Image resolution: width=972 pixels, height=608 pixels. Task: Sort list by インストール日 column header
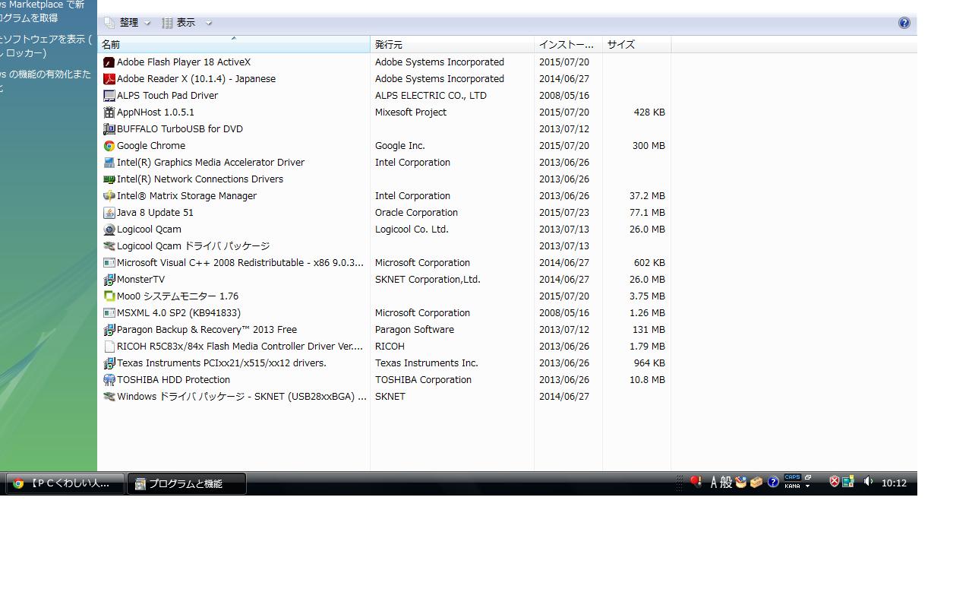569,45
